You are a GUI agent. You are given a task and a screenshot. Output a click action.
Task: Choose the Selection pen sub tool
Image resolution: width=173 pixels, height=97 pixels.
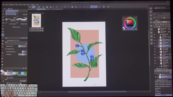pos(11,20)
